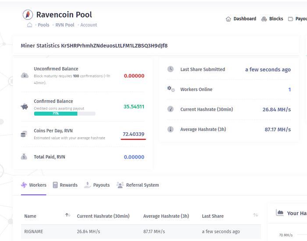Click the Current Hashrate gauge icon
Image resolution: width=307 pixels, height=241 pixels.
click(170, 109)
